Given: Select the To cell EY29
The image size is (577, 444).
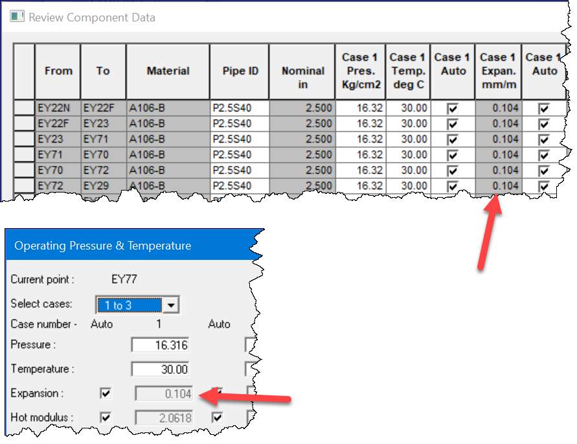Looking at the screenshot, I should (x=103, y=185).
